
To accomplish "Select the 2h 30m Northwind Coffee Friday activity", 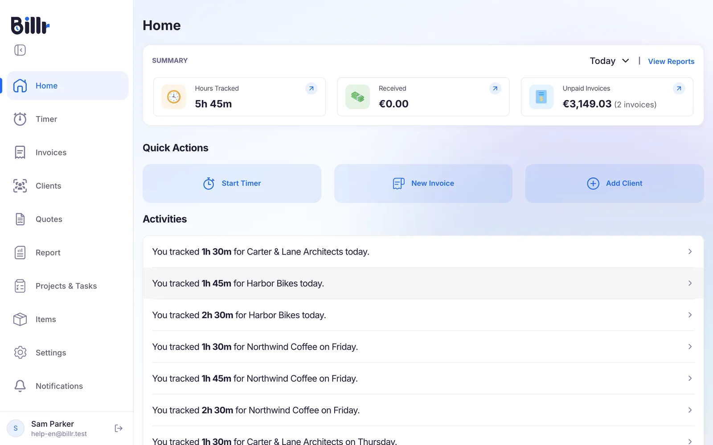I will (423, 410).
